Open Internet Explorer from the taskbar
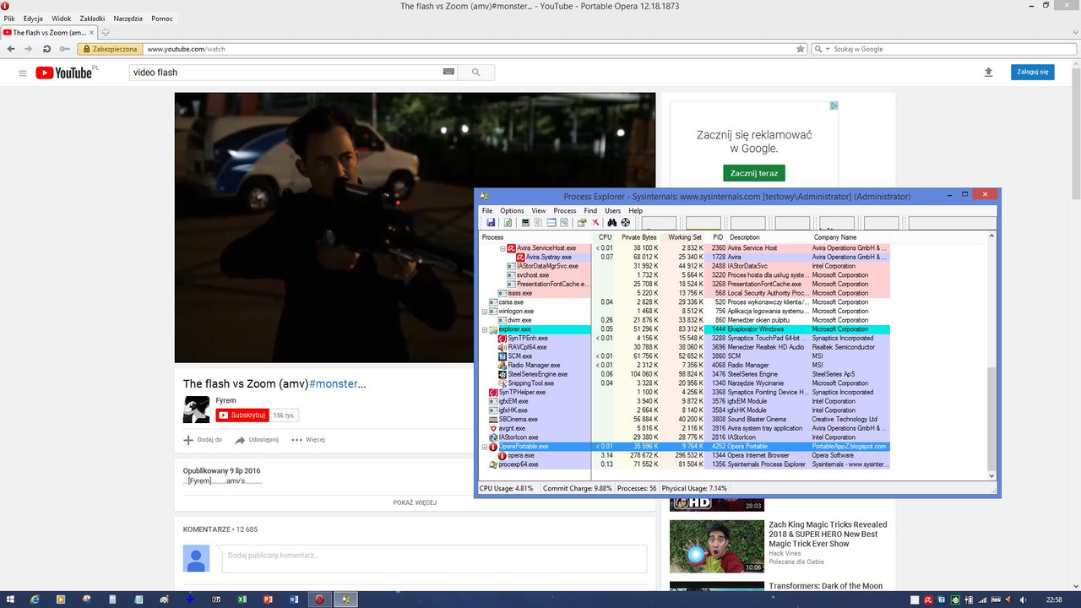 (35, 600)
